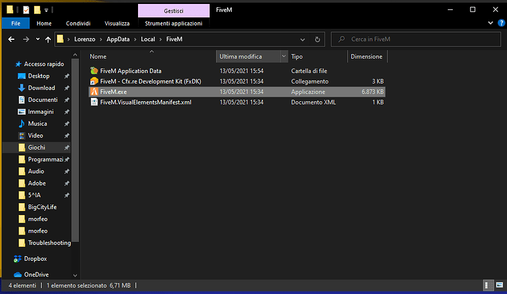This screenshot has width=507, height=294.
Task: Navigate to AppData in the breadcrumb
Action: coord(118,39)
